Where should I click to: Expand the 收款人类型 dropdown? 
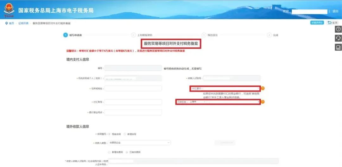pos(139,143)
